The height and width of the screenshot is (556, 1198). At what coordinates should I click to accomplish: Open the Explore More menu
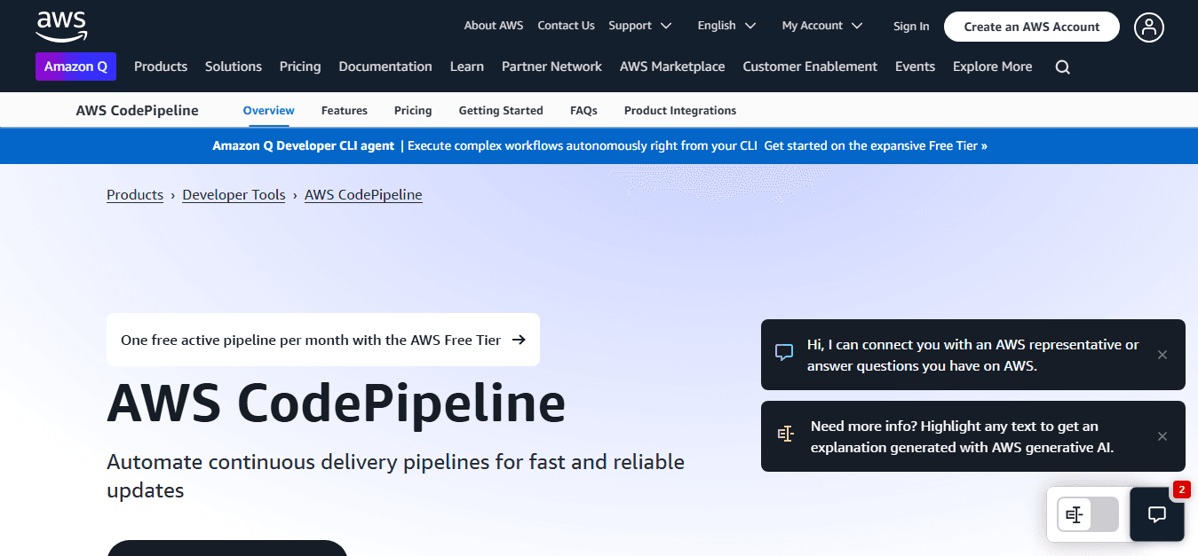pos(993,67)
